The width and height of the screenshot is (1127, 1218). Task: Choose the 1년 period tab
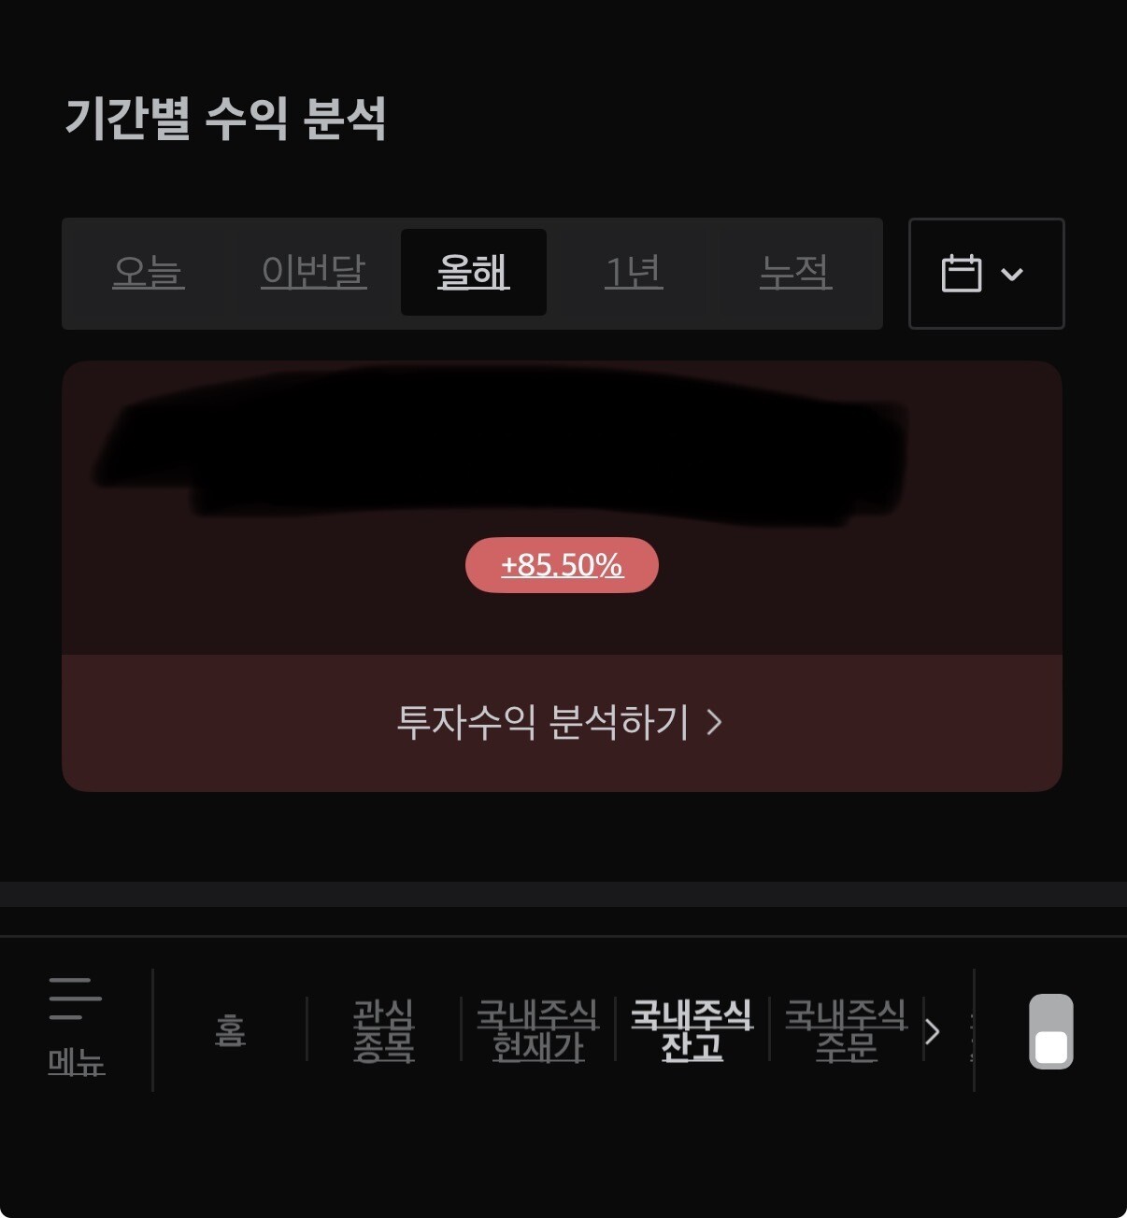pyautogui.click(x=634, y=272)
